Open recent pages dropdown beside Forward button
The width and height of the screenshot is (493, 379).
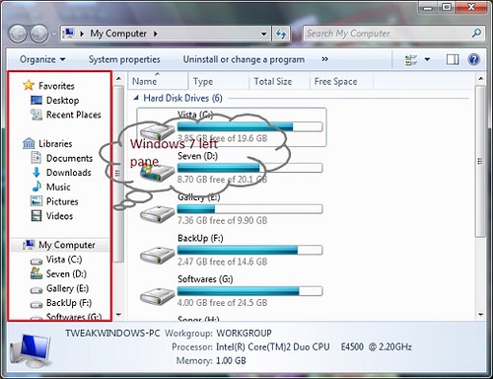[54, 34]
